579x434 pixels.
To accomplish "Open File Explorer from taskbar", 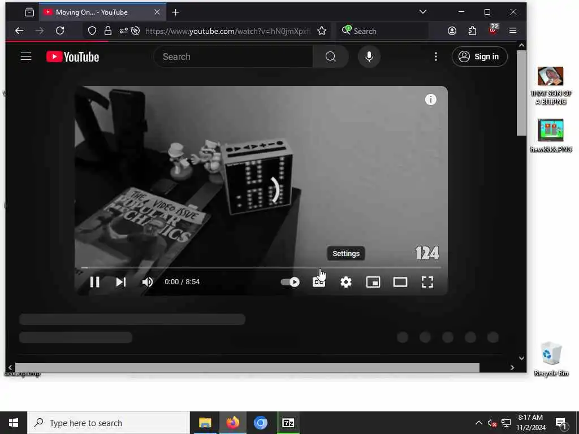I will pos(205,423).
